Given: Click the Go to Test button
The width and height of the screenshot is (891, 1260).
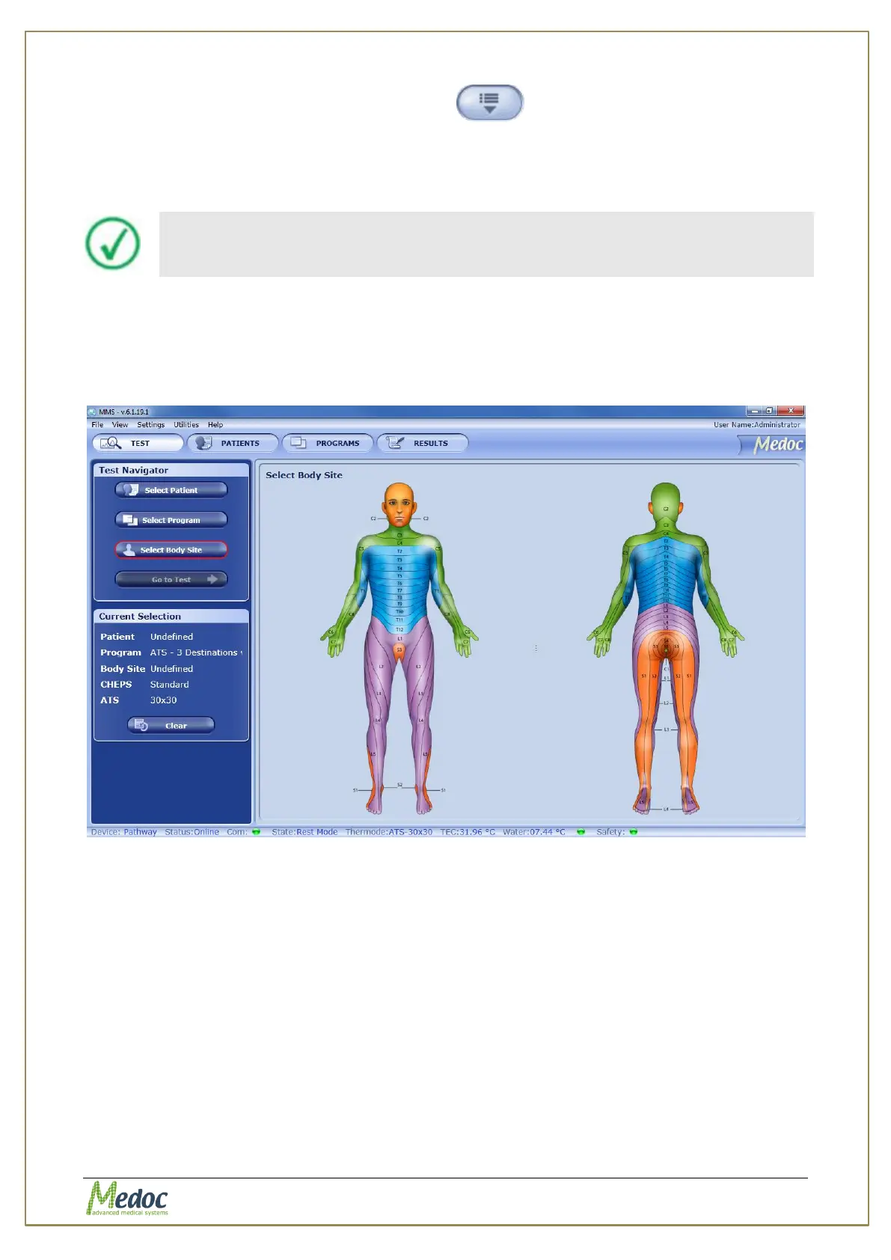Looking at the screenshot, I should 171,579.
